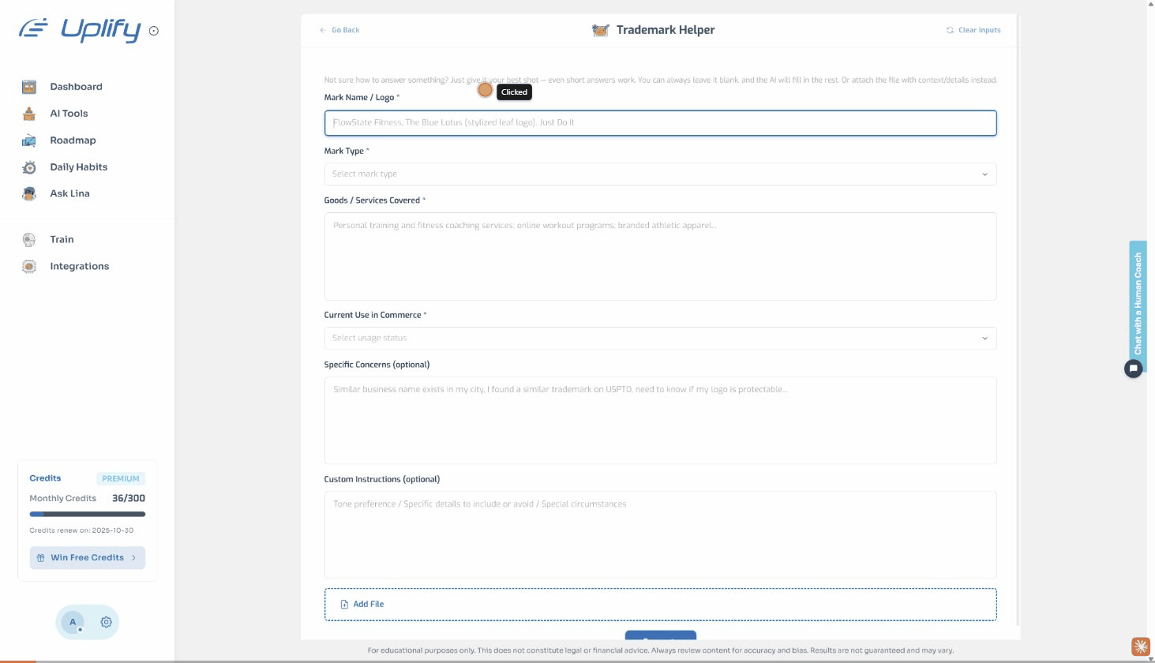Click the Ask Lina avatar icon

(29, 193)
